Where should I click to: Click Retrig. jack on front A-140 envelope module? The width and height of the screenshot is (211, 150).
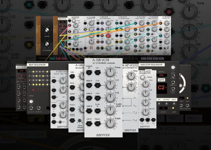(72, 87)
